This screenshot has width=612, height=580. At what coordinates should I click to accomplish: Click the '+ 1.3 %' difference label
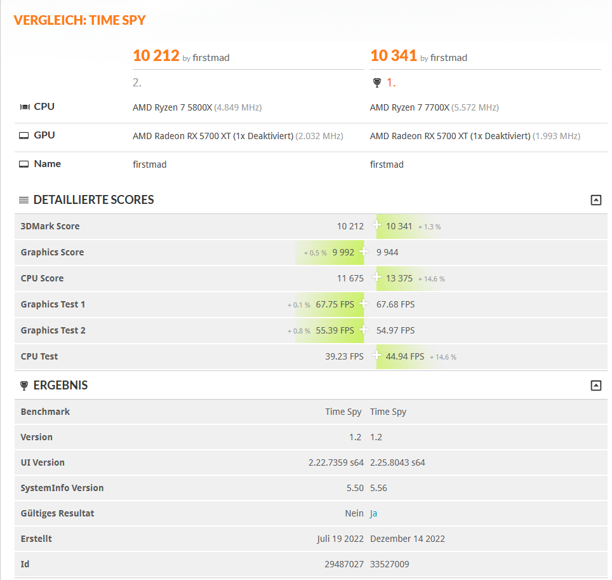click(429, 227)
